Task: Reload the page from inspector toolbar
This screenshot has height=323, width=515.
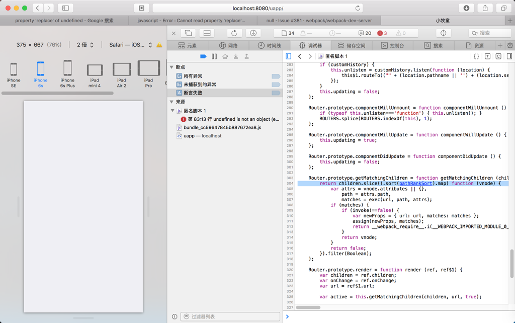Action: coord(234,33)
